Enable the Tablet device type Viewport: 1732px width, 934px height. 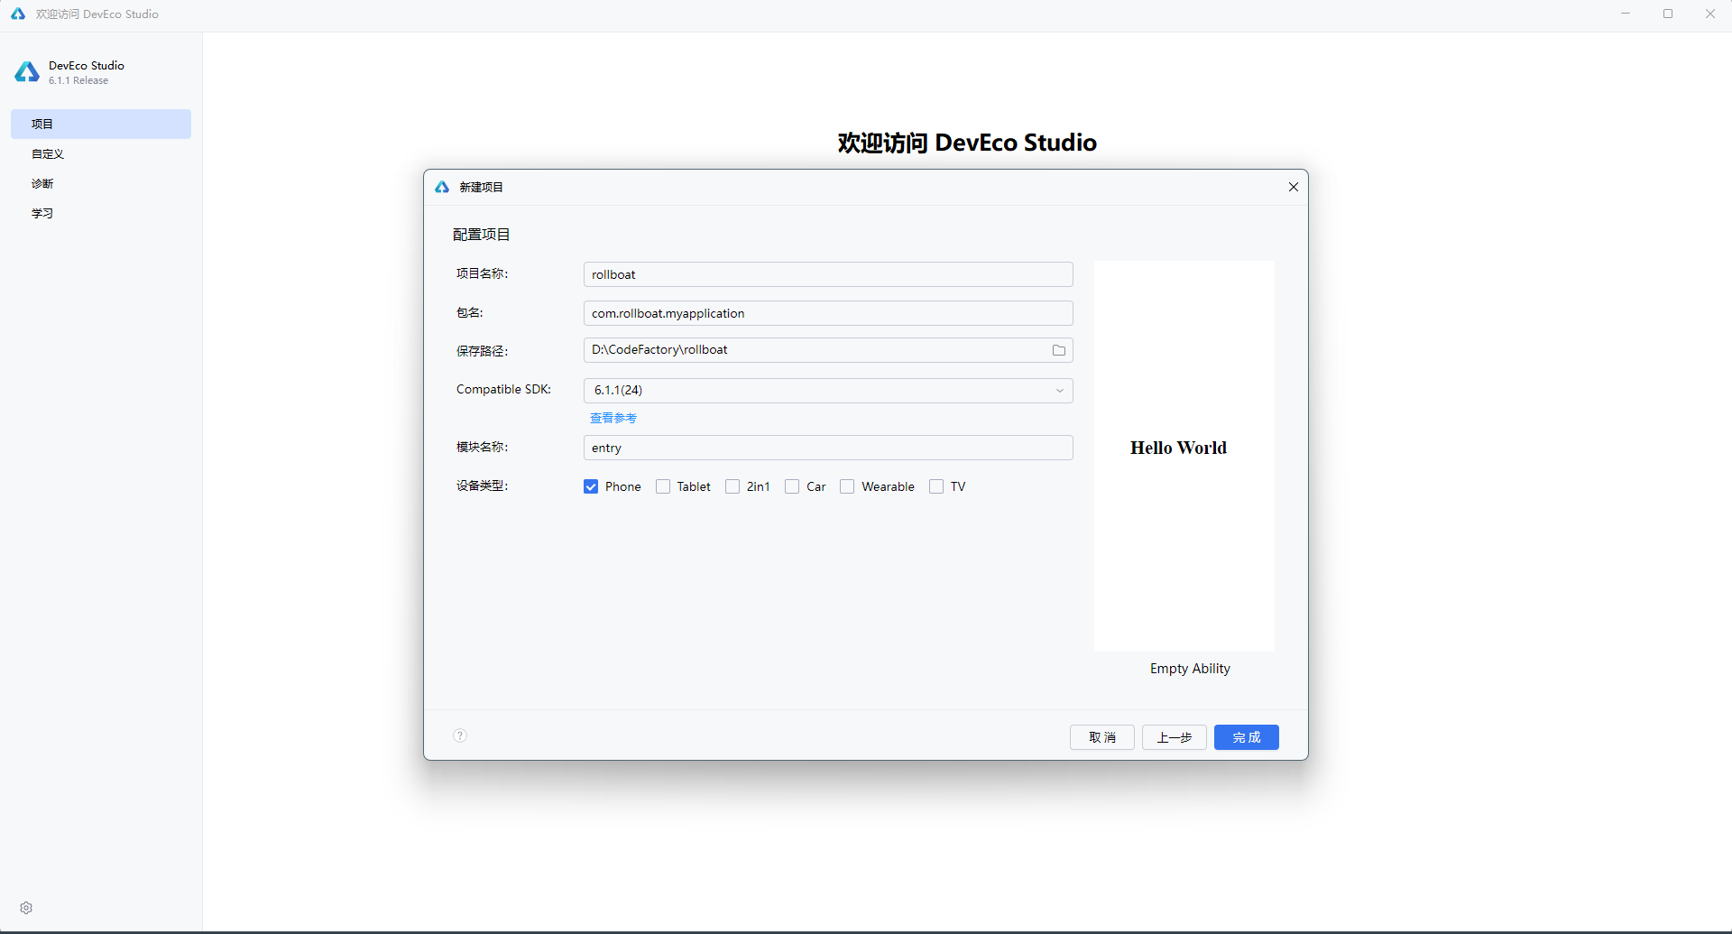pos(663,486)
